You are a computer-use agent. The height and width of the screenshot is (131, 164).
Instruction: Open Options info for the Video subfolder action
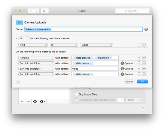[x=127, y=69]
